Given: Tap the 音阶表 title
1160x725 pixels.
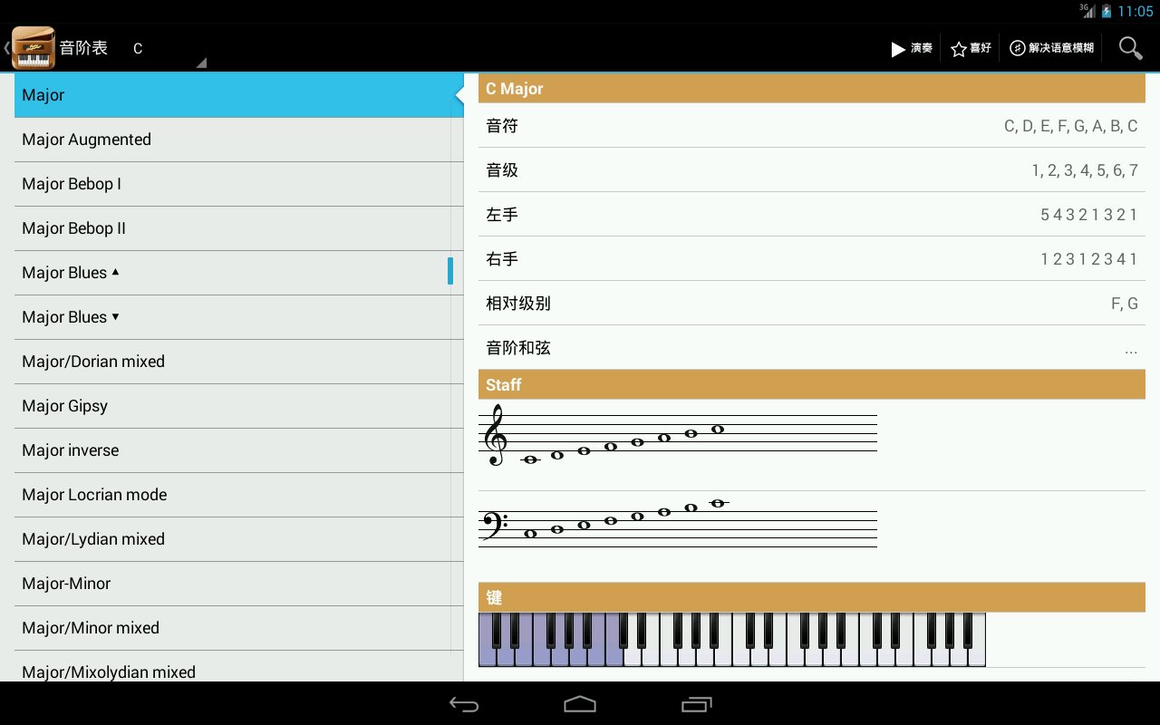Looking at the screenshot, I should (x=83, y=48).
